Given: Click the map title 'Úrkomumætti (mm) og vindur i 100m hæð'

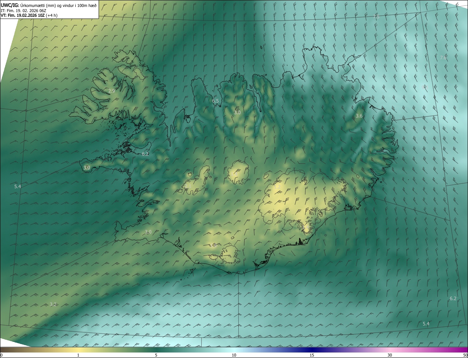Looking at the screenshot, I should pos(58,5).
